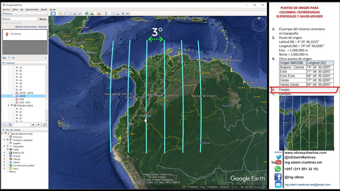The width and height of the screenshot is (340, 191).
Task: Open the Archivo menu
Action: click(6, 10)
